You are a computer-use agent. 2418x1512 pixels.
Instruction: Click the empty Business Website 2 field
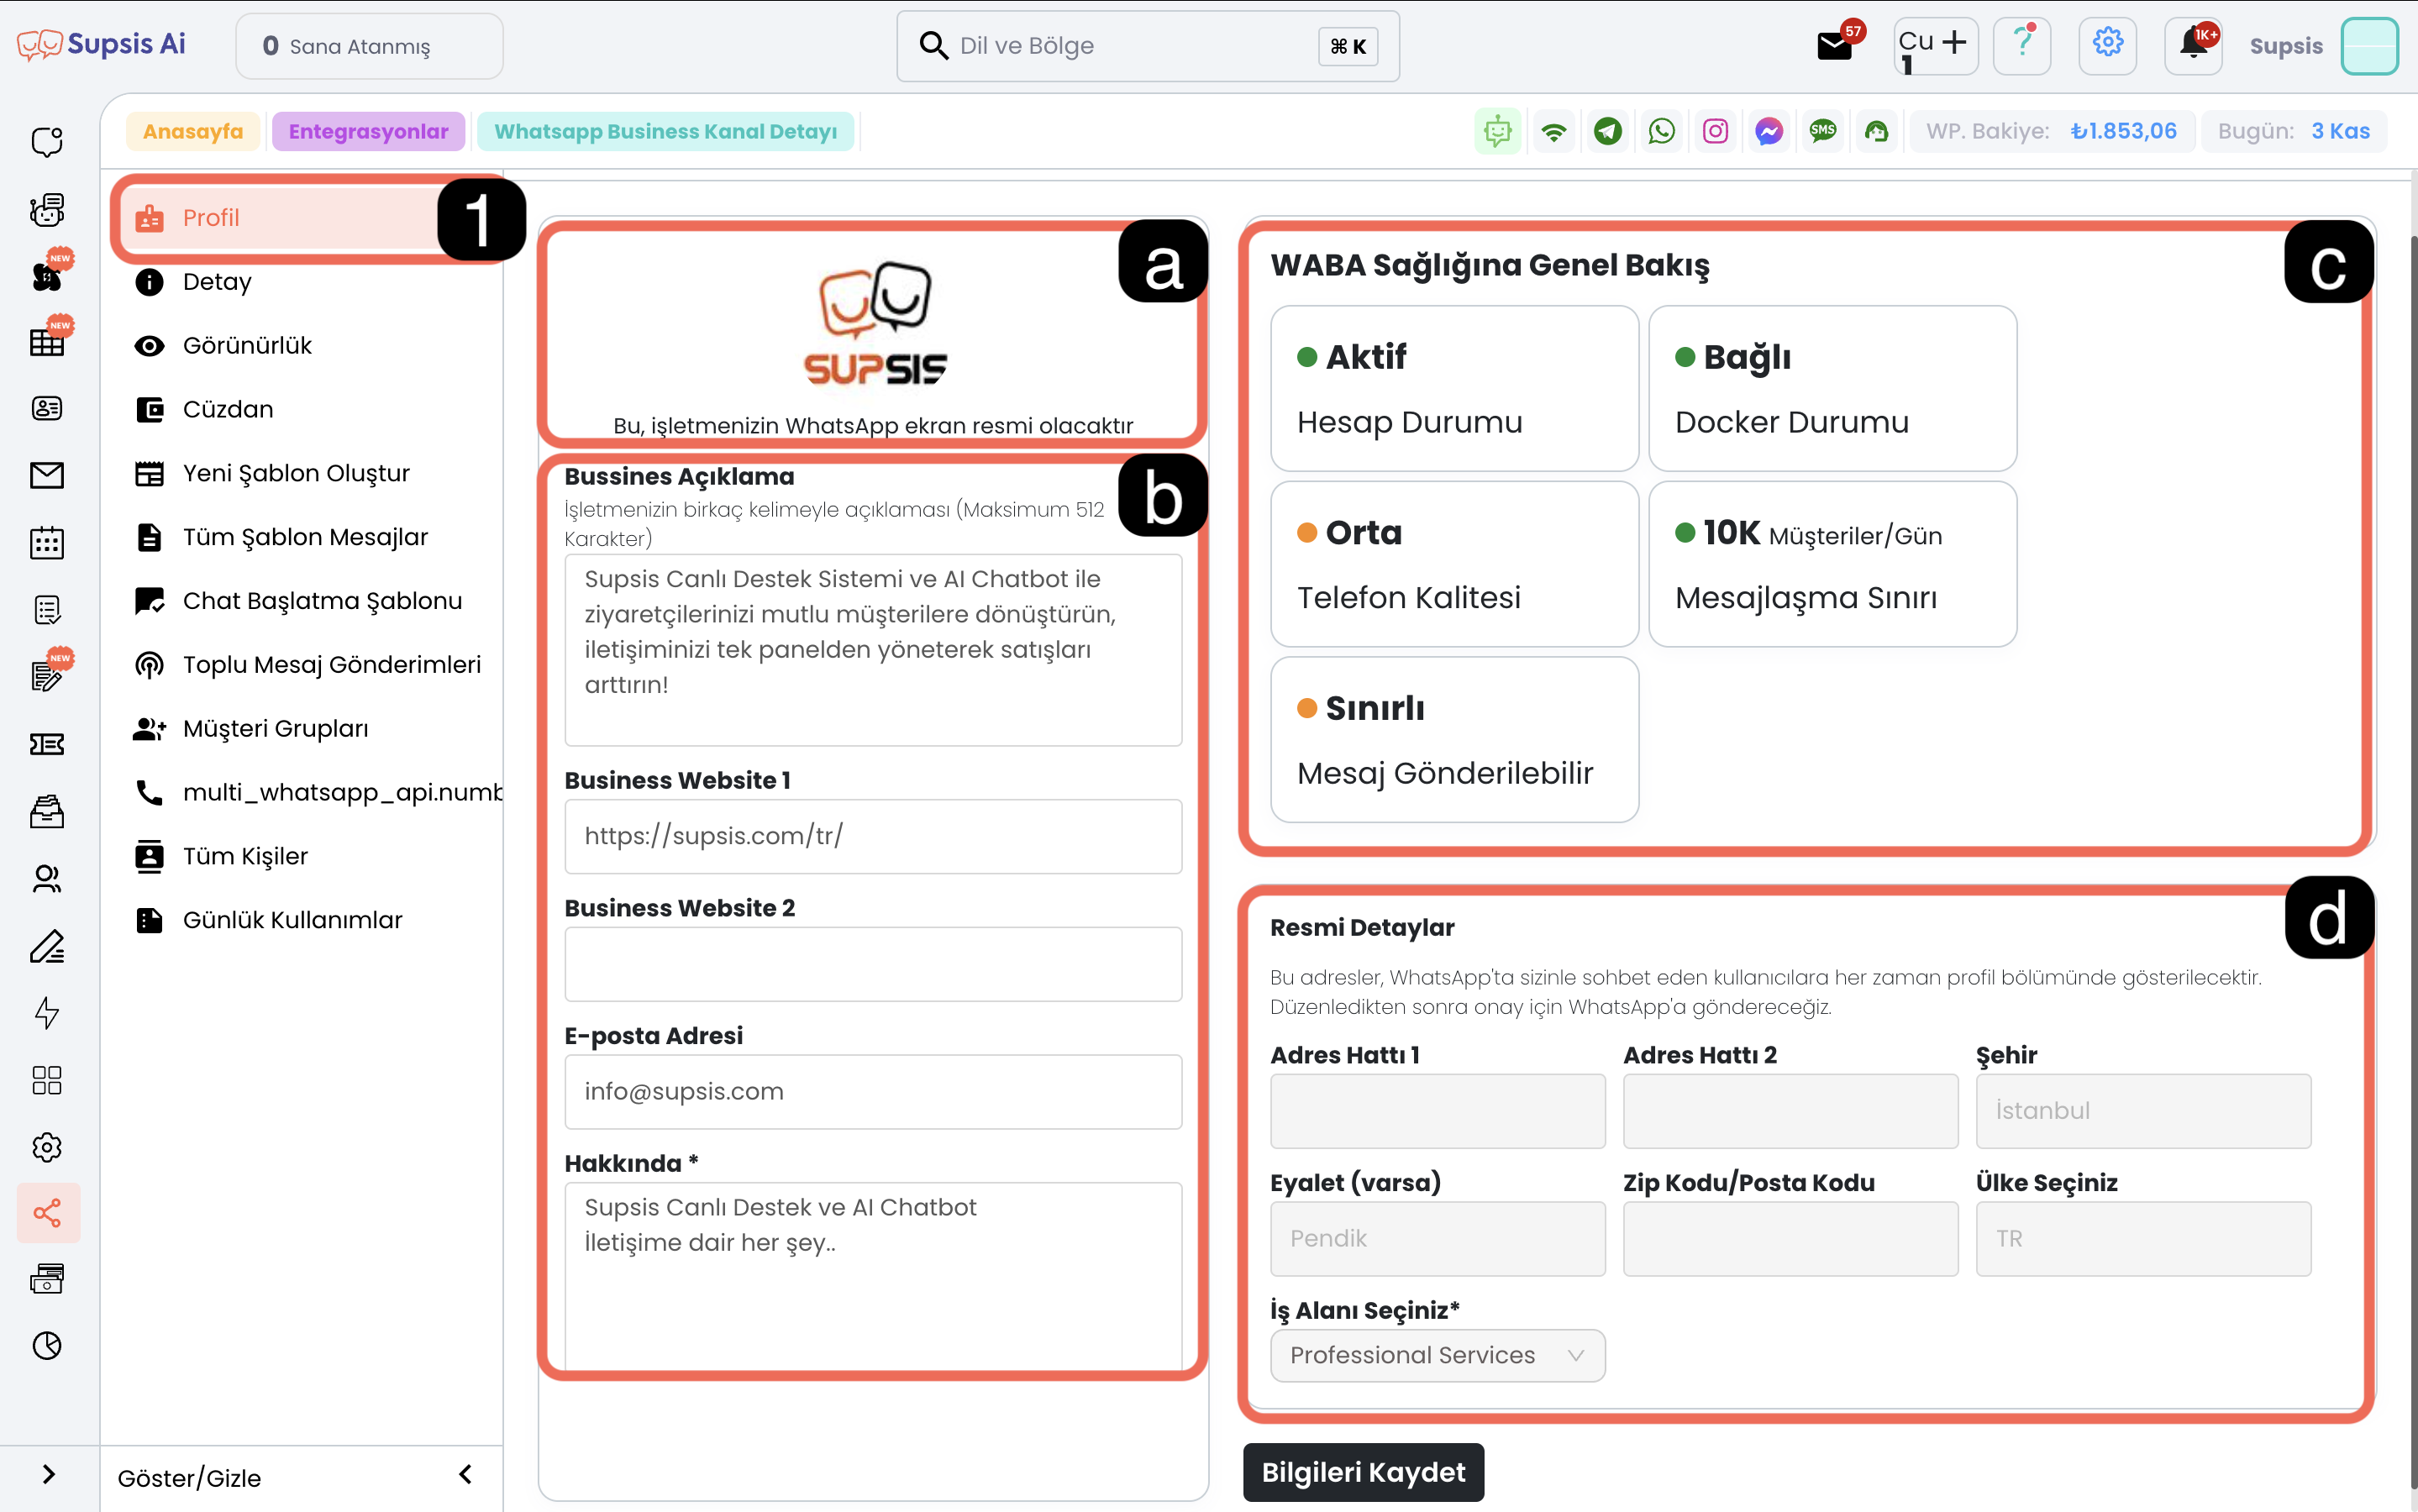point(873,964)
